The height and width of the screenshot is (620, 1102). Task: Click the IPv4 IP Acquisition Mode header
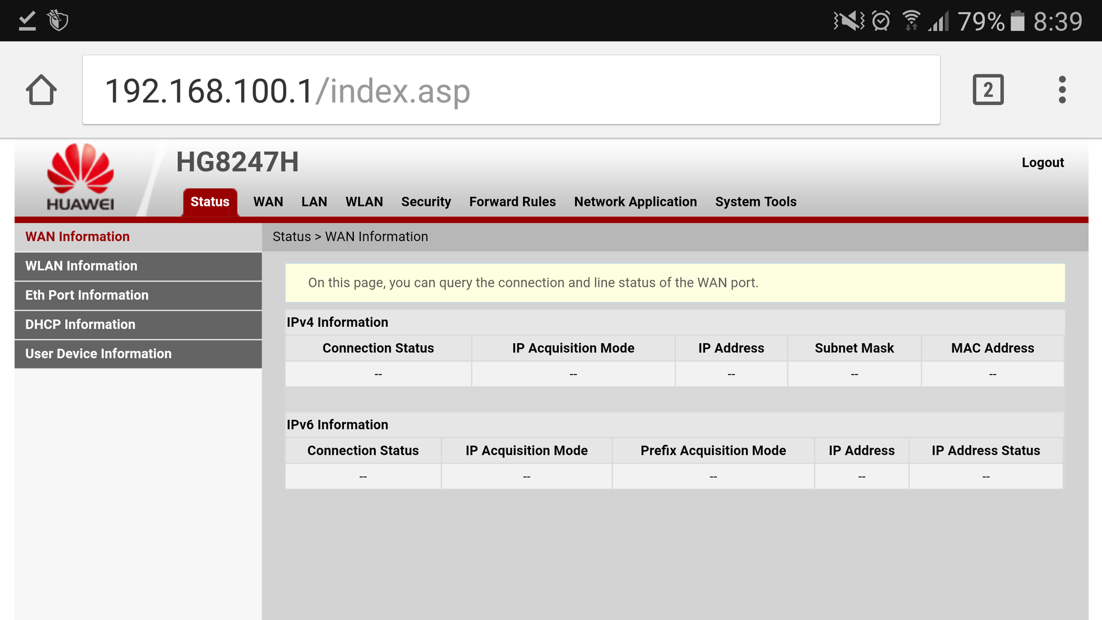coord(573,348)
